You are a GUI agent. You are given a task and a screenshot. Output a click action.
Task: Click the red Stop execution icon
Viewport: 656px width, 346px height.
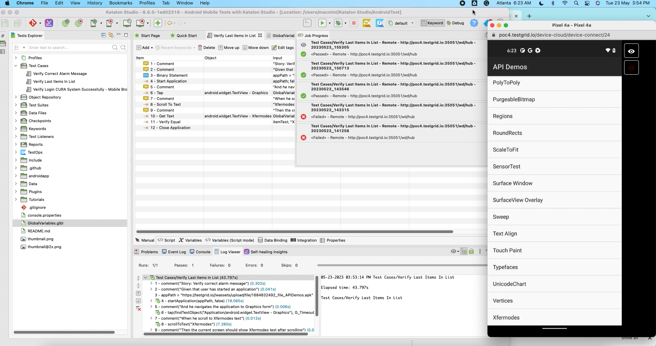[354, 23]
